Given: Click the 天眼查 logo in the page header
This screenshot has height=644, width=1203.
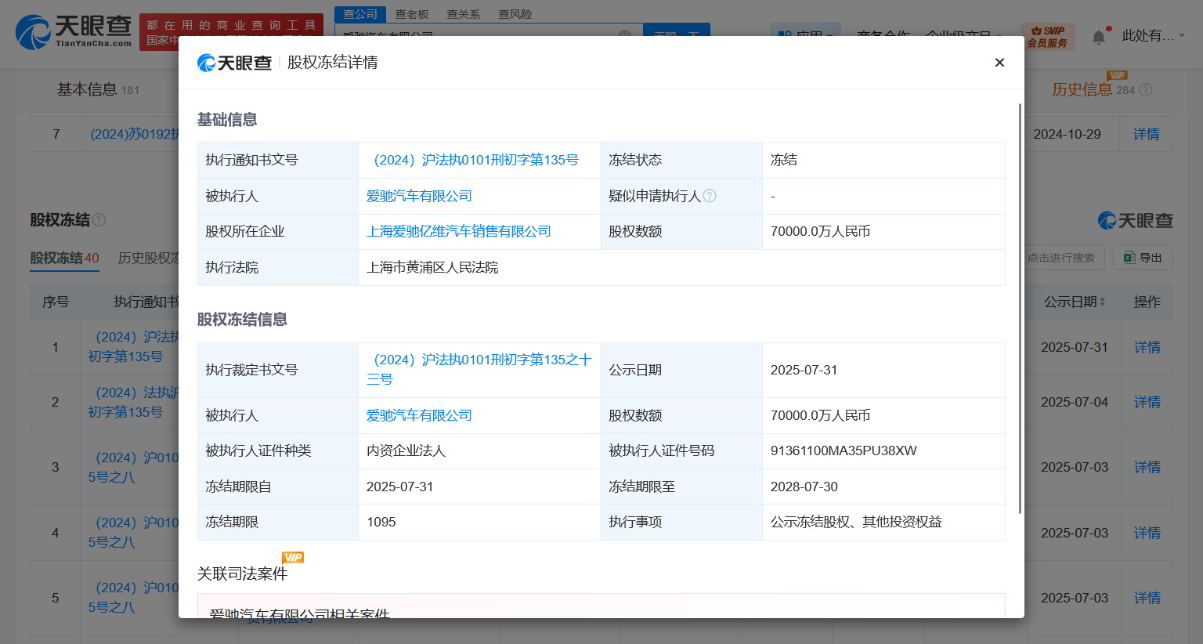Looking at the screenshot, I should tap(74, 32).
